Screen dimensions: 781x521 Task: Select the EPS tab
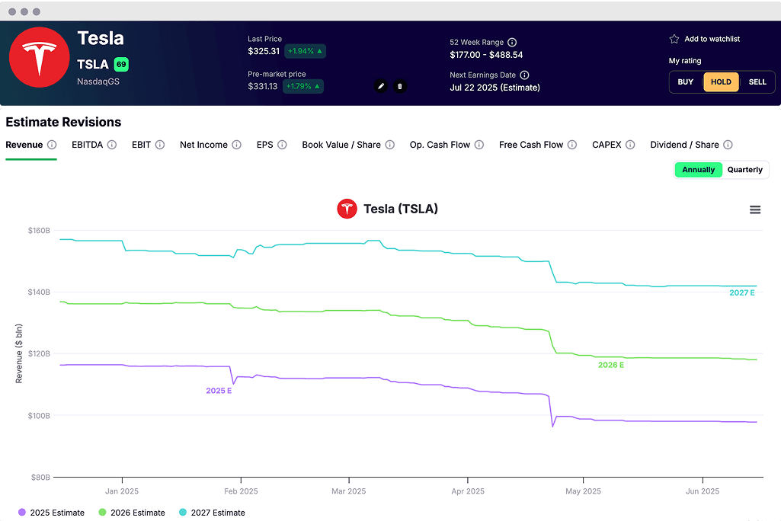click(x=265, y=145)
